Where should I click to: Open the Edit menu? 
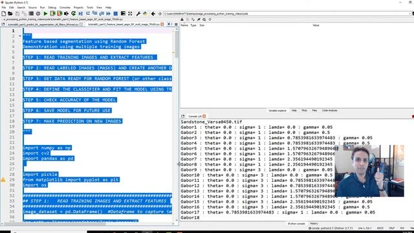click(x=12, y=7)
